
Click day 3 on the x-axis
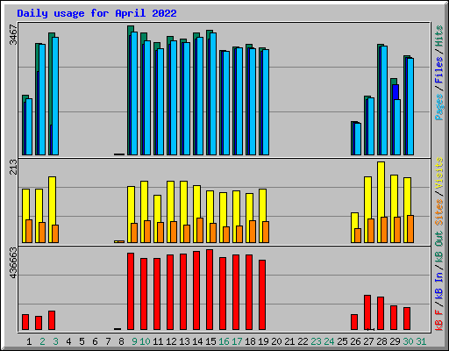[x=55, y=341]
